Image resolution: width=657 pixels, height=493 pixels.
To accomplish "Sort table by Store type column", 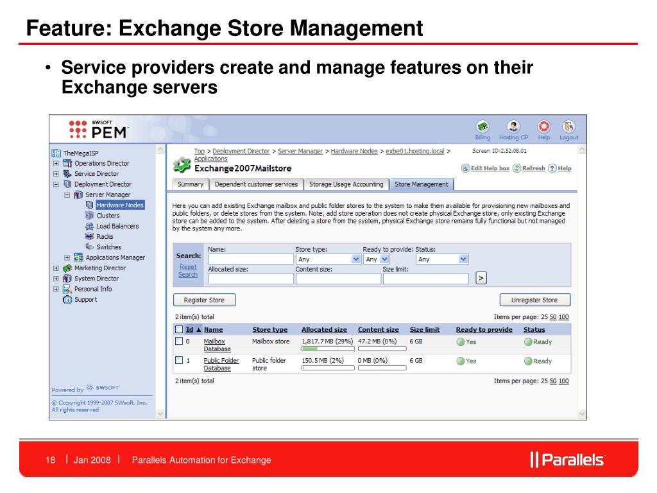I will coord(270,329).
